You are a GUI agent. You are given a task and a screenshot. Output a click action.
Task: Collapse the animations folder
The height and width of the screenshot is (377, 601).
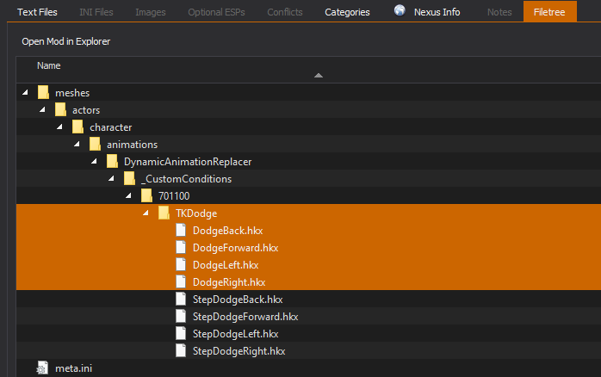(x=77, y=144)
